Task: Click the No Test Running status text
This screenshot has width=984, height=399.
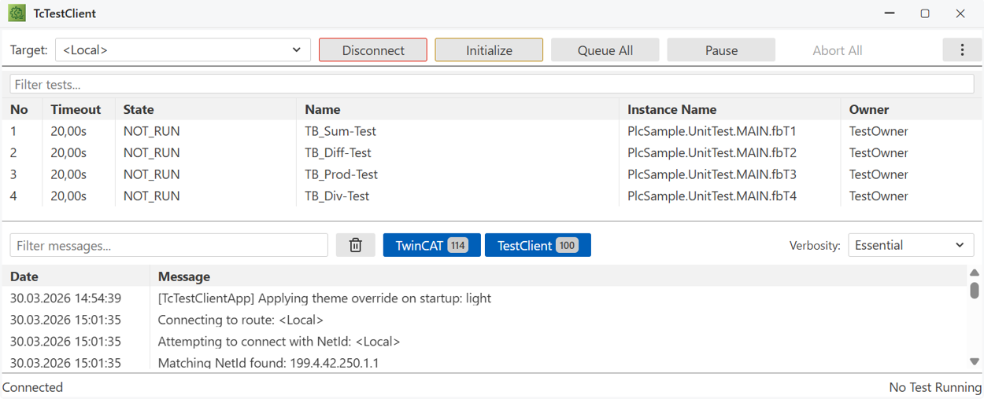Action: pos(935,386)
